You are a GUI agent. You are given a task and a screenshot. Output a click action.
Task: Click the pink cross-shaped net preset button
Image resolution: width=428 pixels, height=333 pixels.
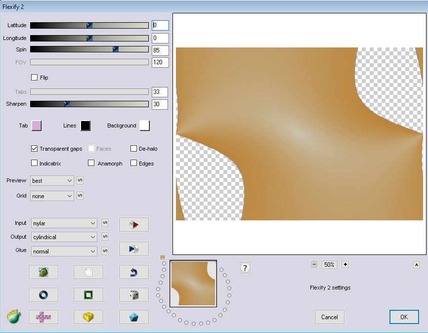(43, 317)
